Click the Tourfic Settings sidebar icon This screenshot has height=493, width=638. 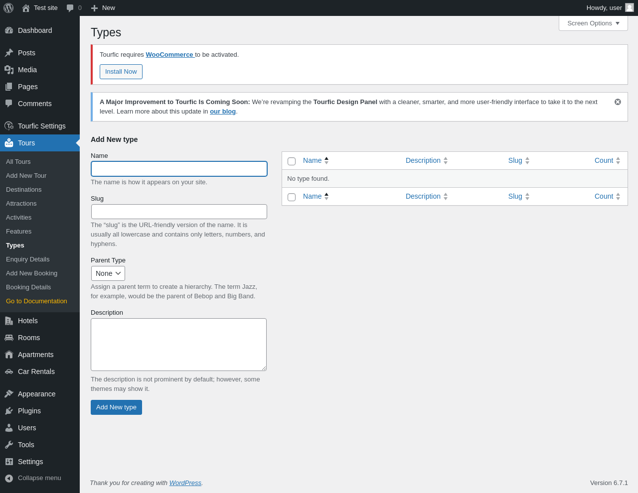coord(9,126)
